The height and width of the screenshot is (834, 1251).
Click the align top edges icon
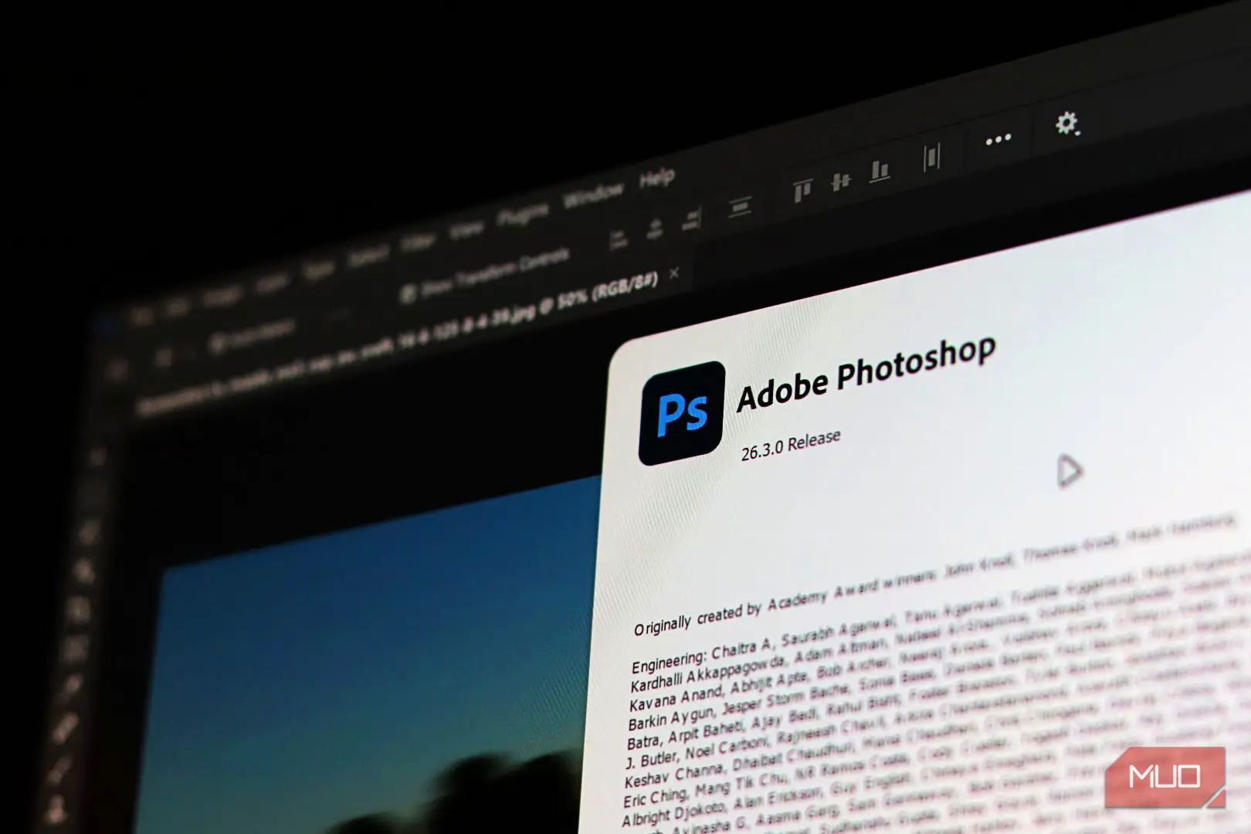[802, 189]
